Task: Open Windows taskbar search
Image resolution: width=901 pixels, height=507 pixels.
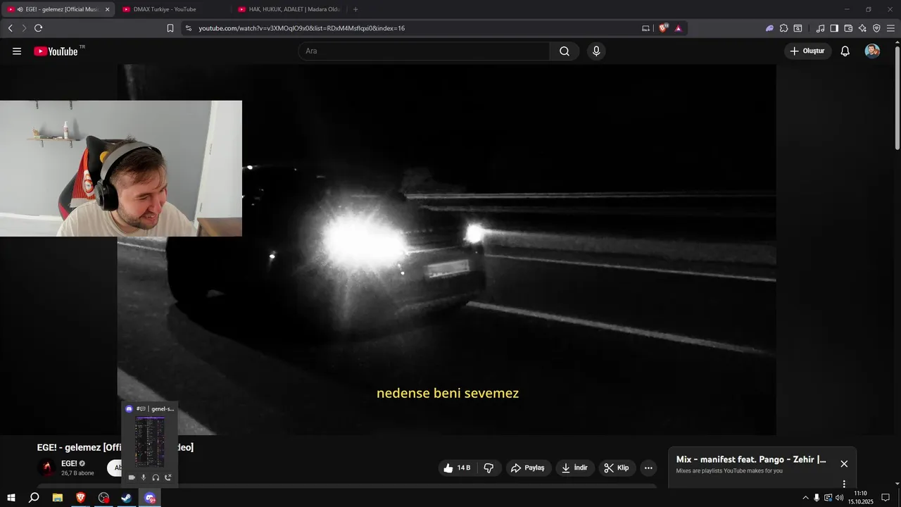Action: pyautogui.click(x=34, y=498)
